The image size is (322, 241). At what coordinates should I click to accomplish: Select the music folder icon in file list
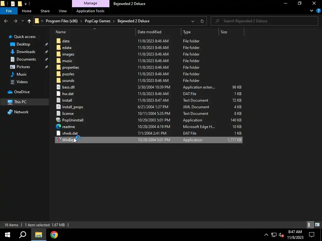point(58,61)
